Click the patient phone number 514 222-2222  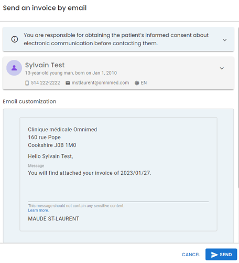(x=46, y=83)
